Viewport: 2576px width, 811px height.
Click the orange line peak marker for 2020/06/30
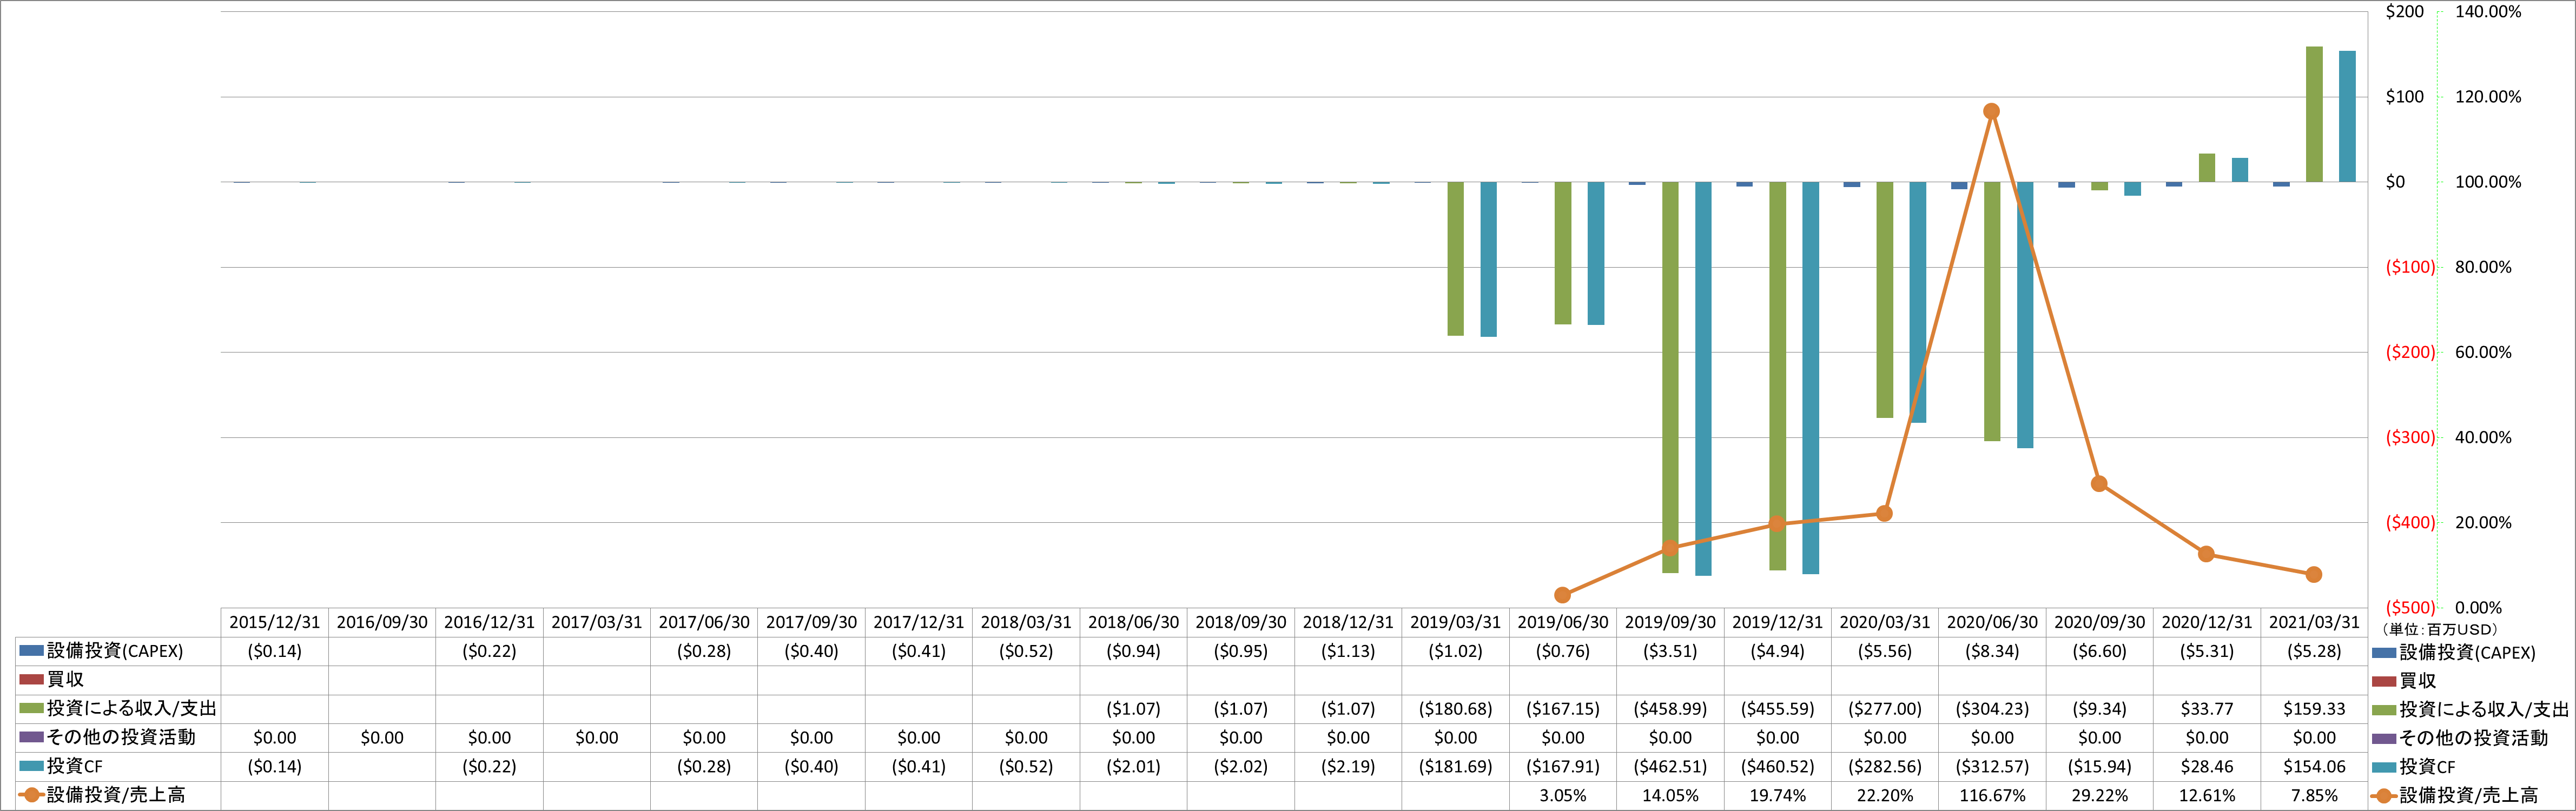point(1991,111)
